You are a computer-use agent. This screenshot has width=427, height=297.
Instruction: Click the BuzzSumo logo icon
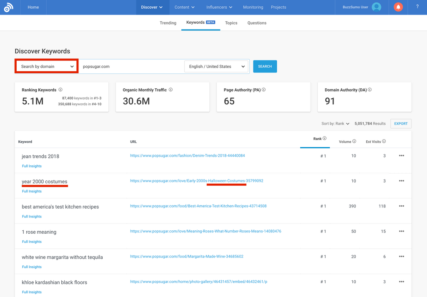(x=8, y=7)
